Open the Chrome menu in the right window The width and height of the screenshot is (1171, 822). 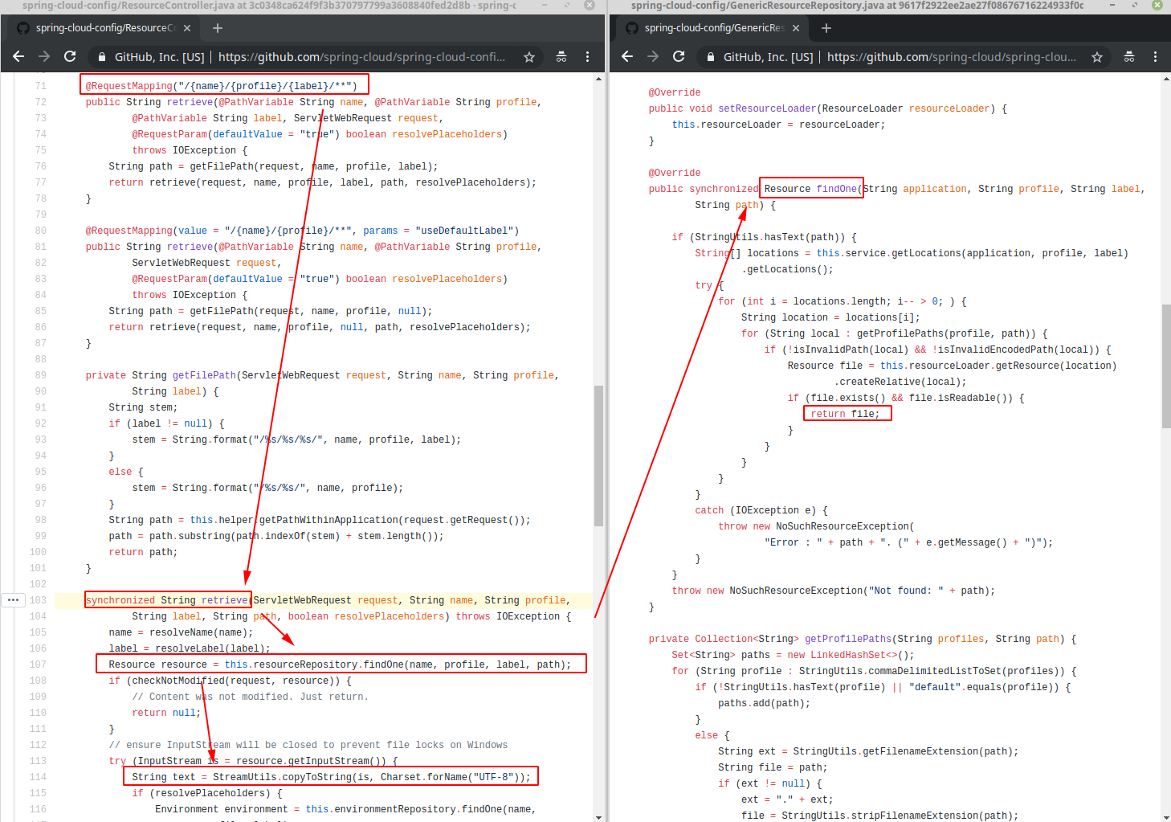tap(1155, 57)
